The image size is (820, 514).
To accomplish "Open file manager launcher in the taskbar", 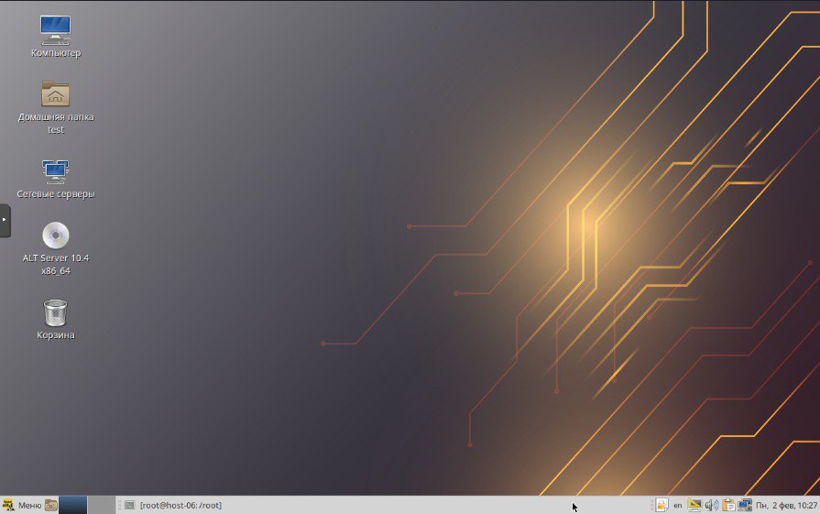I will coord(50,505).
